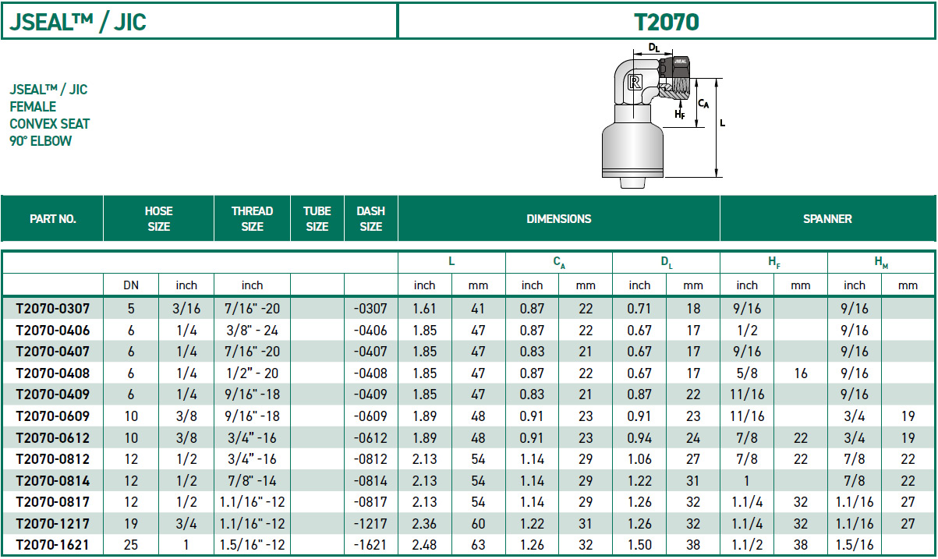Screen dimensions: 938x559
Task: Click the HOSE SIZE column header
Action: [x=158, y=219]
